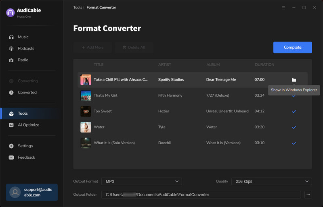Click the ALBUM column header
This screenshot has height=207, width=323.
coord(213,65)
